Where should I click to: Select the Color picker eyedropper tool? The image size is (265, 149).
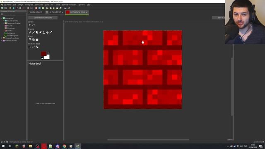pos(51,32)
